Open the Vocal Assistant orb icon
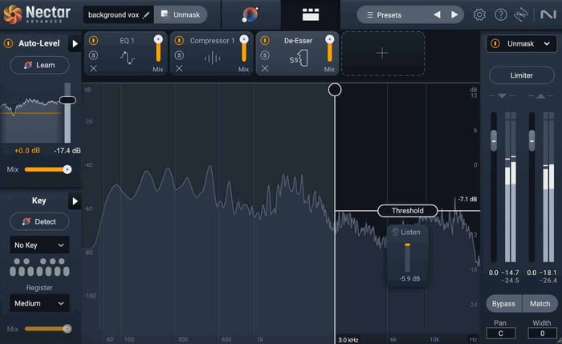562x344 pixels. click(250, 14)
